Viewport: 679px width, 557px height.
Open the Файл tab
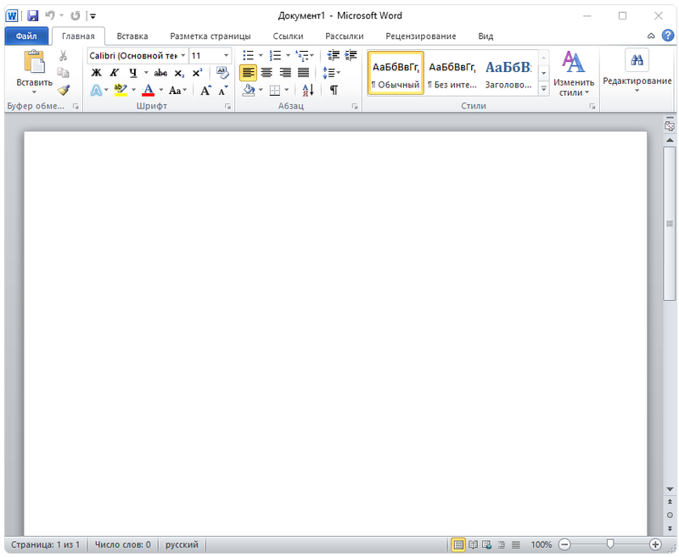click(26, 36)
